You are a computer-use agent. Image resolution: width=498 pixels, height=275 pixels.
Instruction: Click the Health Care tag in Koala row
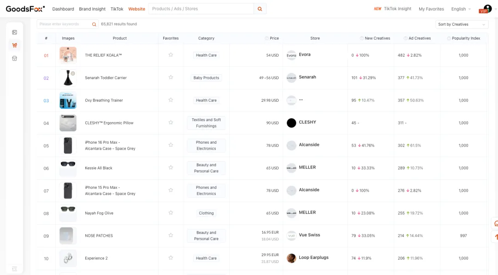pos(206,55)
